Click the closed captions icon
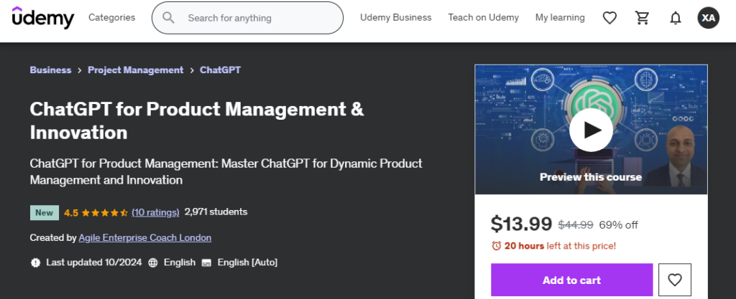 point(206,262)
